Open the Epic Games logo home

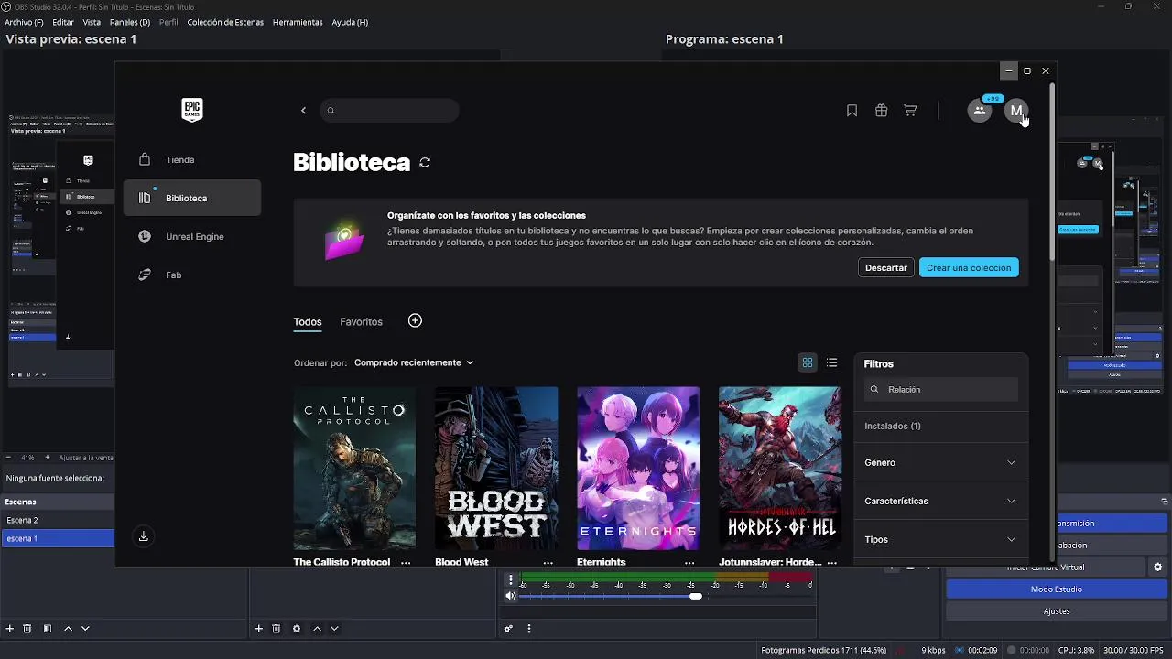(191, 110)
